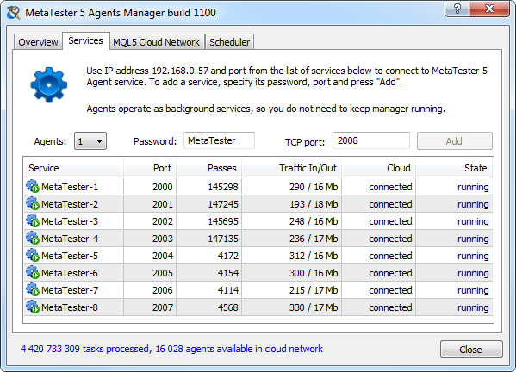The height and width of the screenshot is (372, 516).
Task: Click the MetaTester-3 service gear icon
Action: tap(33, 220)
